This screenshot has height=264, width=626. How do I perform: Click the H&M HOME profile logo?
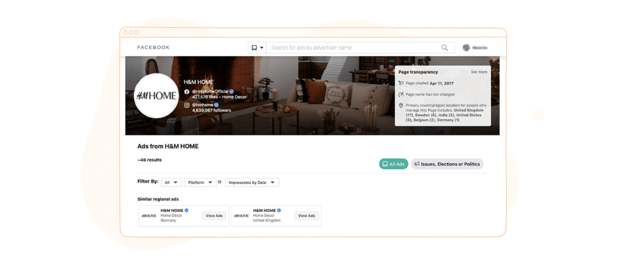point(156,96)
